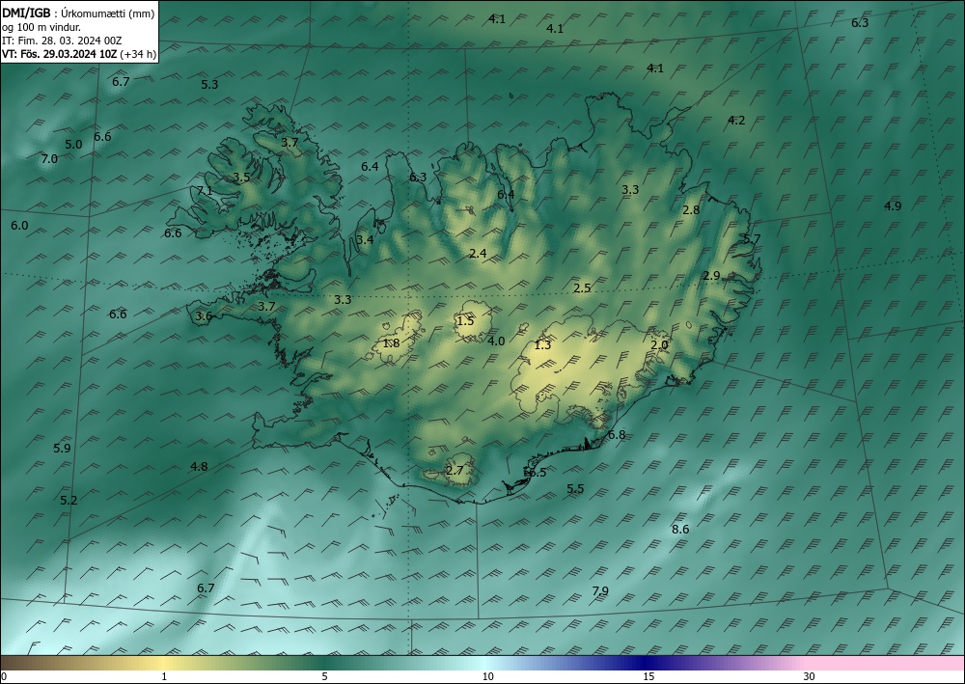
Task: Click the 7.1 value by the Westfjords
Action: (205, 191)
